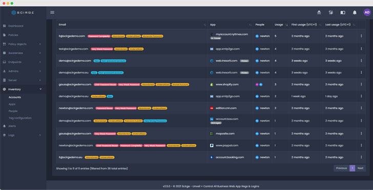Open kebab menu for account.box.com row

(361, 121)
